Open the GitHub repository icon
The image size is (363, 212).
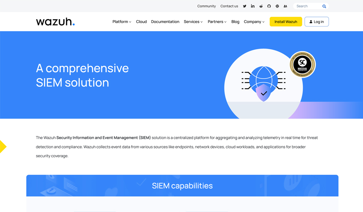click(269, 6)
